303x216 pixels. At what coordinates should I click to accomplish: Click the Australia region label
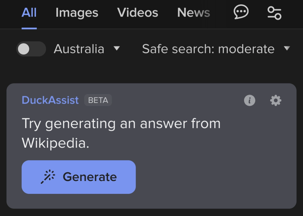(x=79, y=49)
